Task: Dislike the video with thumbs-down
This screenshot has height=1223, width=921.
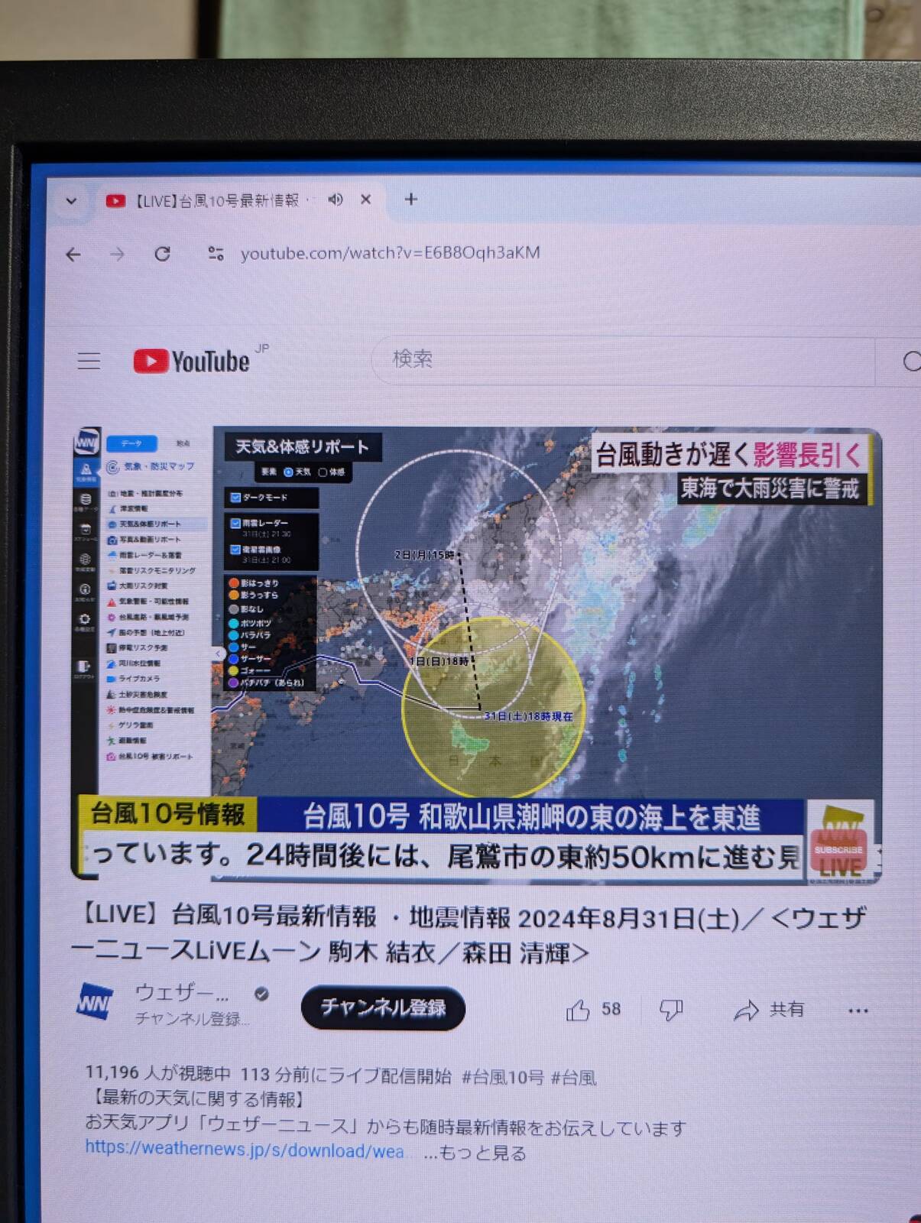Action: (x=671, y=1010)
